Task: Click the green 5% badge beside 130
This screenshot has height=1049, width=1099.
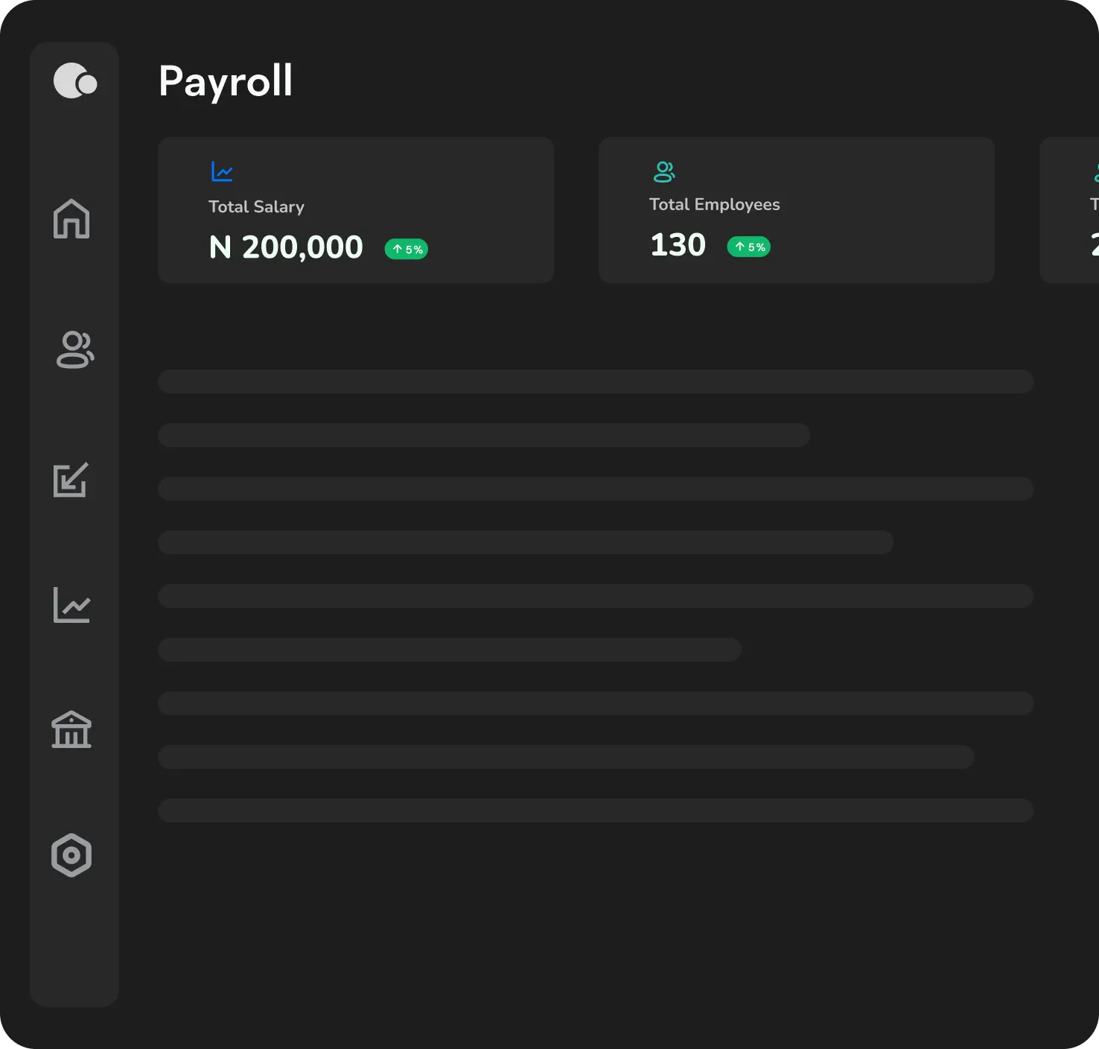Action: (x=749, y=247)
